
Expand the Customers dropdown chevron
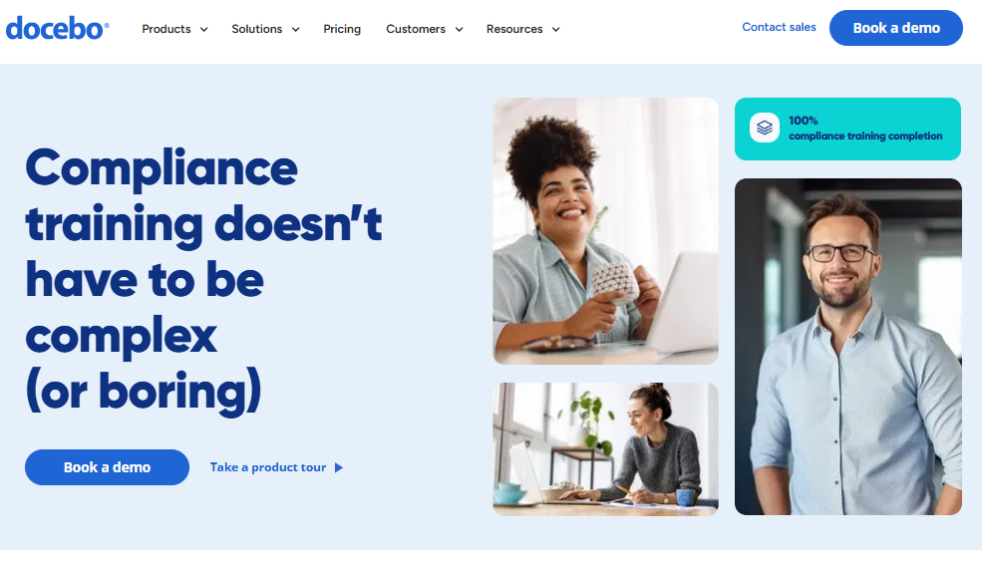pyautogui.click(x=459, y=30)
